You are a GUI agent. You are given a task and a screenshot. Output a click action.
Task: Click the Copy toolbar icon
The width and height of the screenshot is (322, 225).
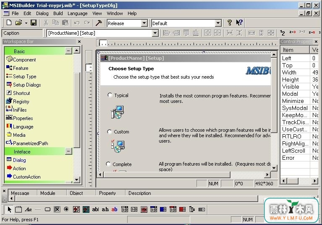pyautogui.click(x=55, y=23)
